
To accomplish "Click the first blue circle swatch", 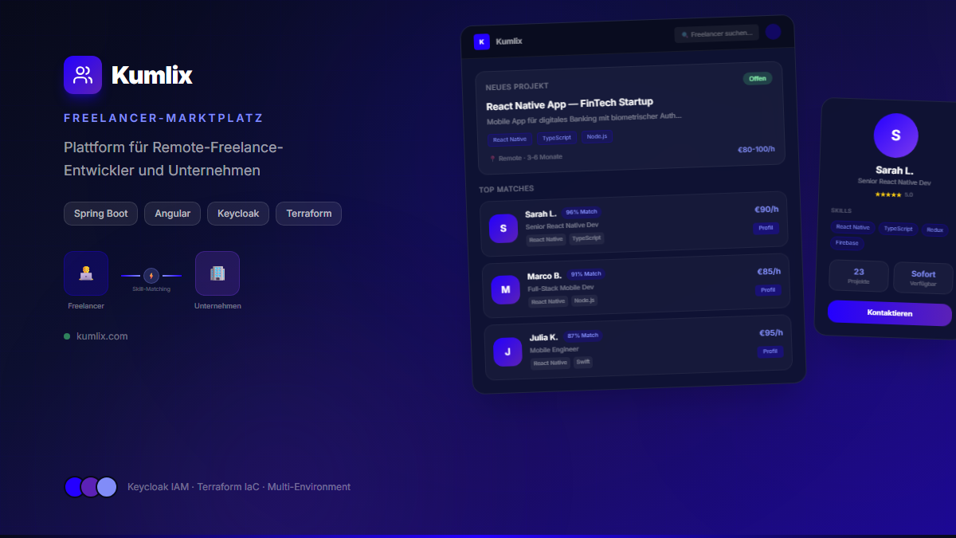I will click(x=74, y=487).
